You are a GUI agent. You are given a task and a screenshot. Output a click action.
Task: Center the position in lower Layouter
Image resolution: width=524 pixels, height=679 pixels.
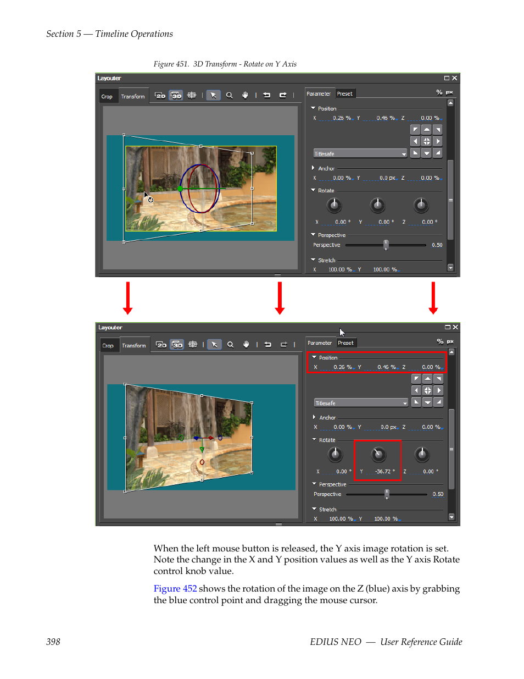point(428,390)
